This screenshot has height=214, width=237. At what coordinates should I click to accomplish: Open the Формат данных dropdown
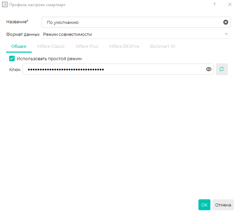click(136, 35)
